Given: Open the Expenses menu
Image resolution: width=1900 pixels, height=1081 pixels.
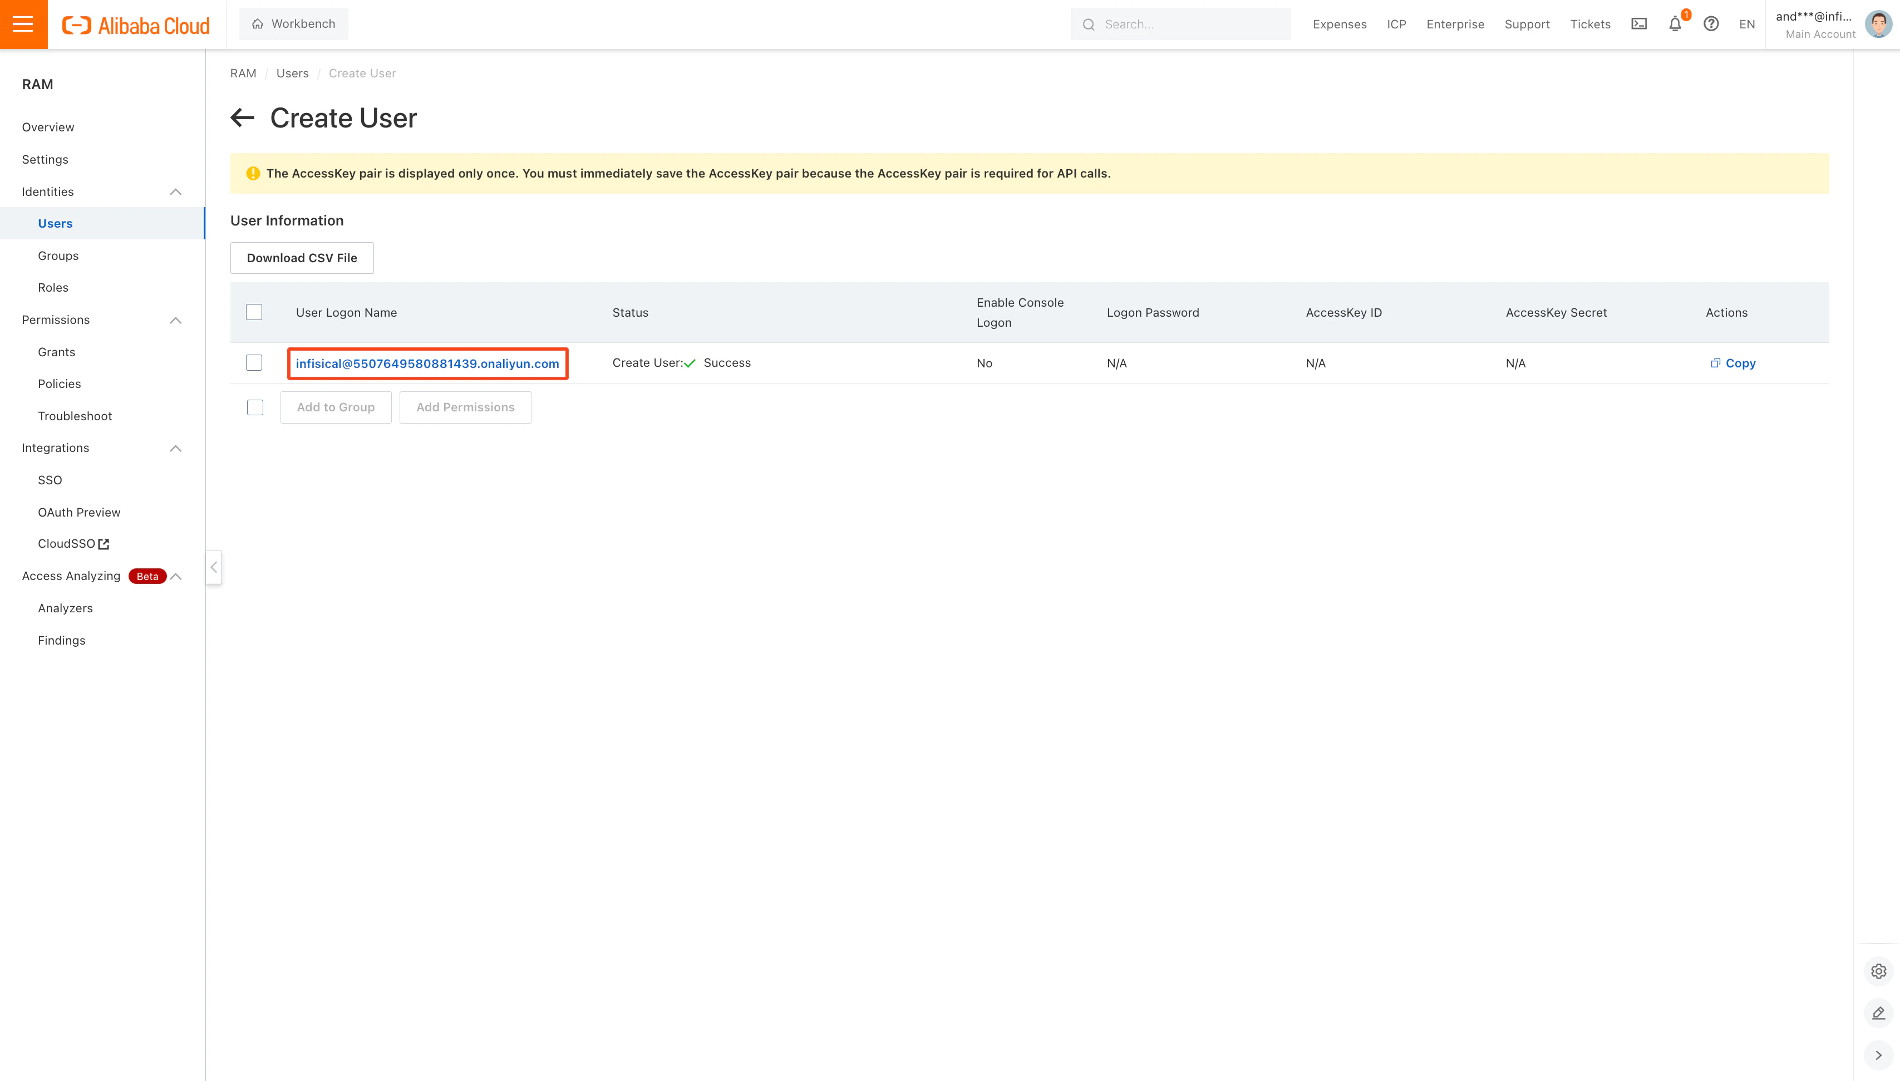Looking at the screenshot, I should (1340, 24).
